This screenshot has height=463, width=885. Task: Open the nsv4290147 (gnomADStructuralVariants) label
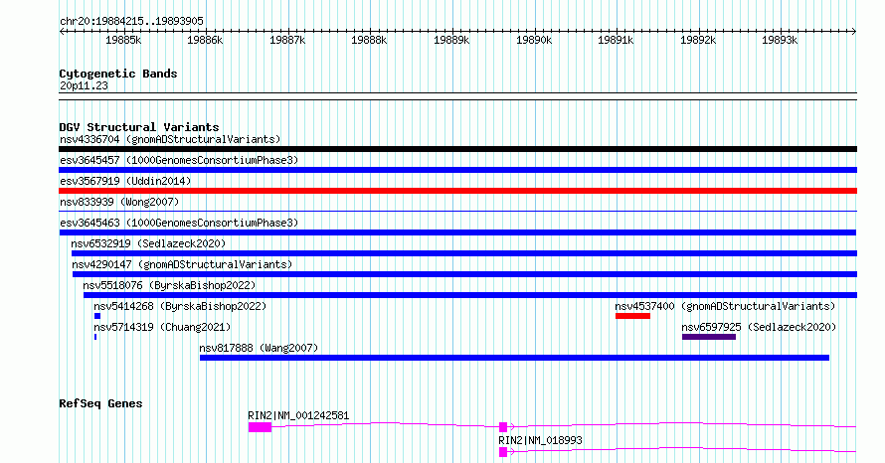(x=182, y=264)
